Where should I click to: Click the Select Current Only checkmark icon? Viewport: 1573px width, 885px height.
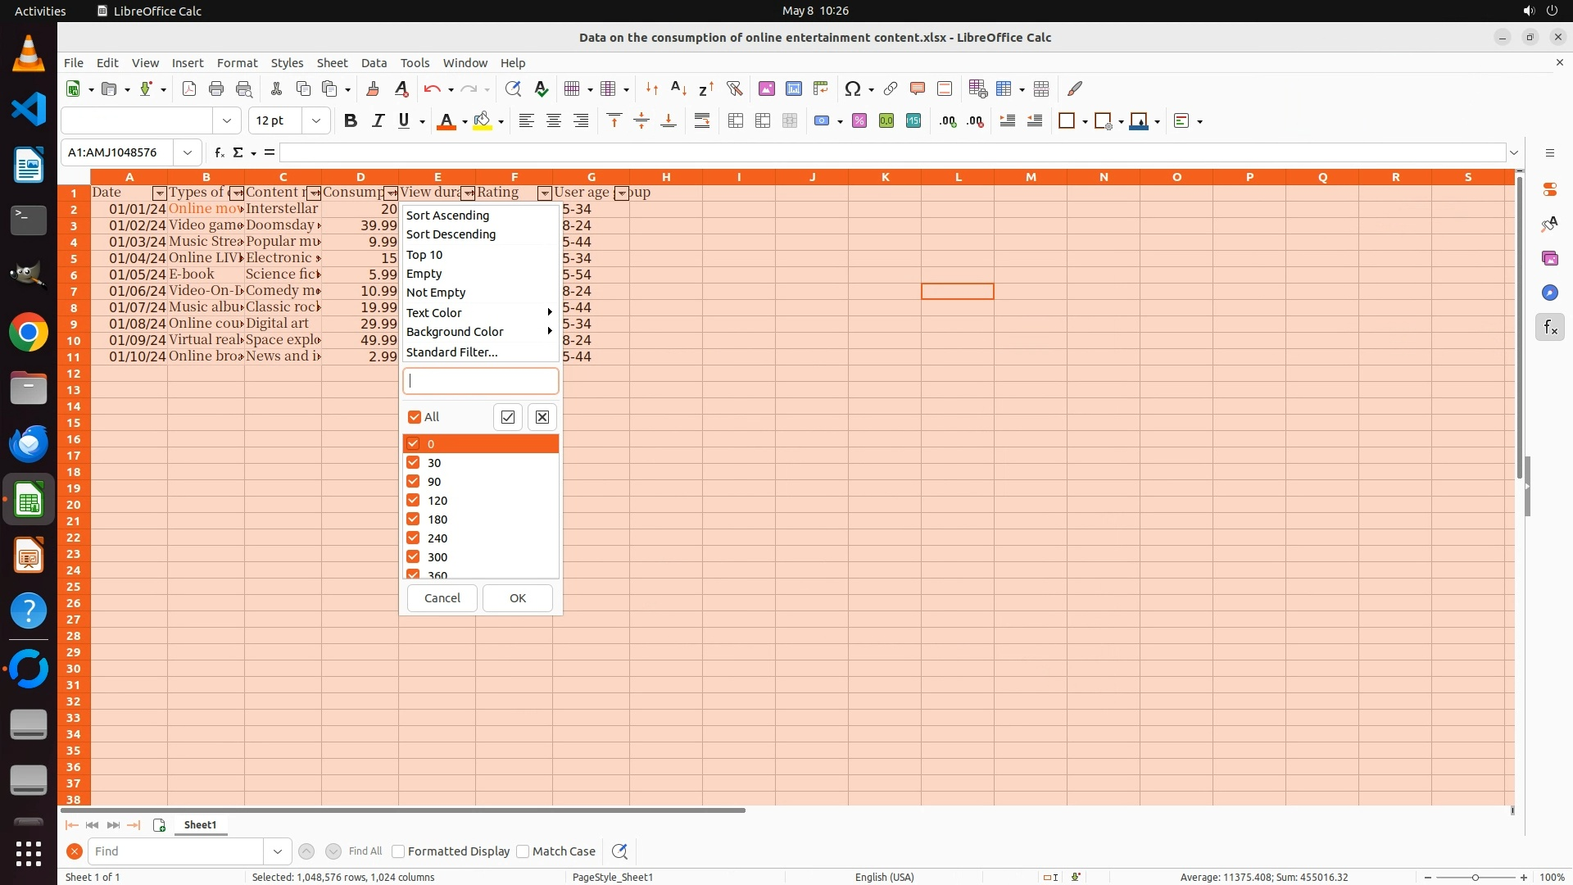tap(508, 417)
